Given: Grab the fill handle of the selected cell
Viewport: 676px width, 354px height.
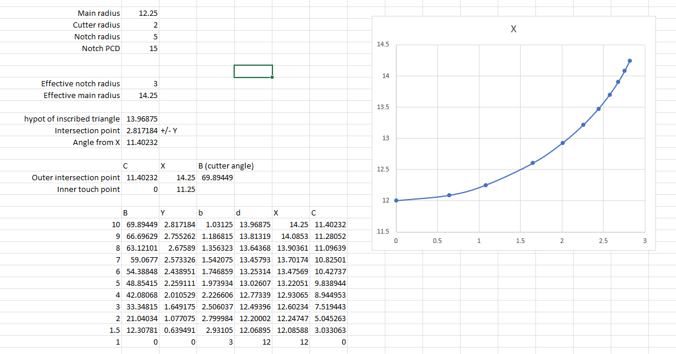Looking at the screenshot, I should [x=272, y=77].
